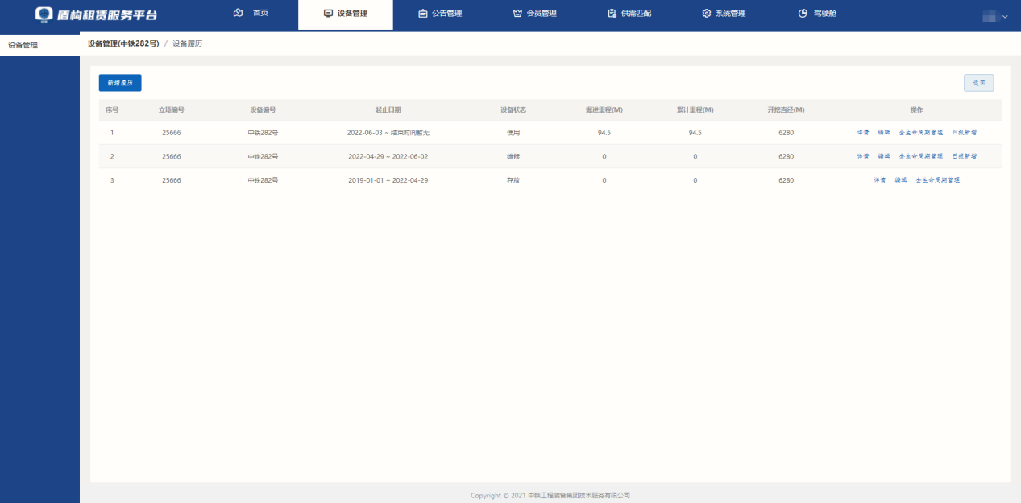Click date range 2022-04-29 ~ 2022-06-02
1021x503 pixels.
[388, 156]
